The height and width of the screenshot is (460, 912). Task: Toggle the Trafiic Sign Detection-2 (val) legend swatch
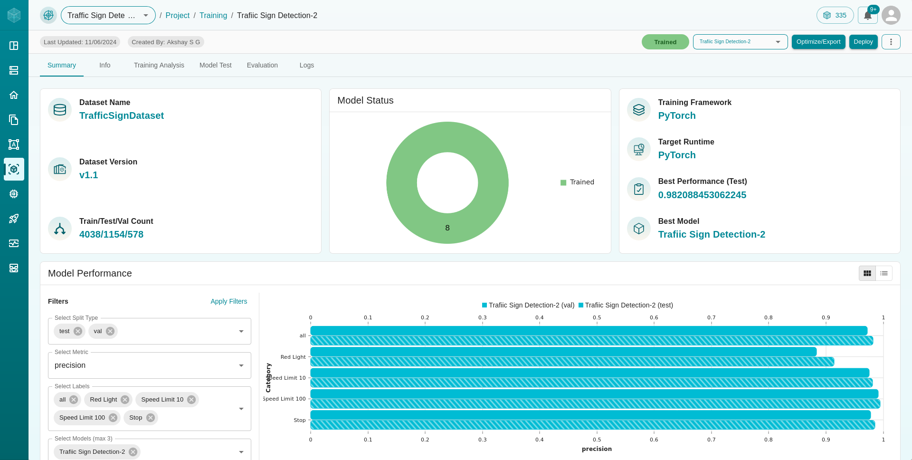pos(484,305)
